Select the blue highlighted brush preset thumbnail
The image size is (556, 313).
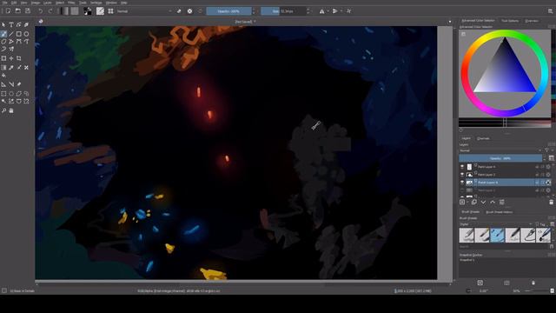pyautogui.click(x=497, y=236)
